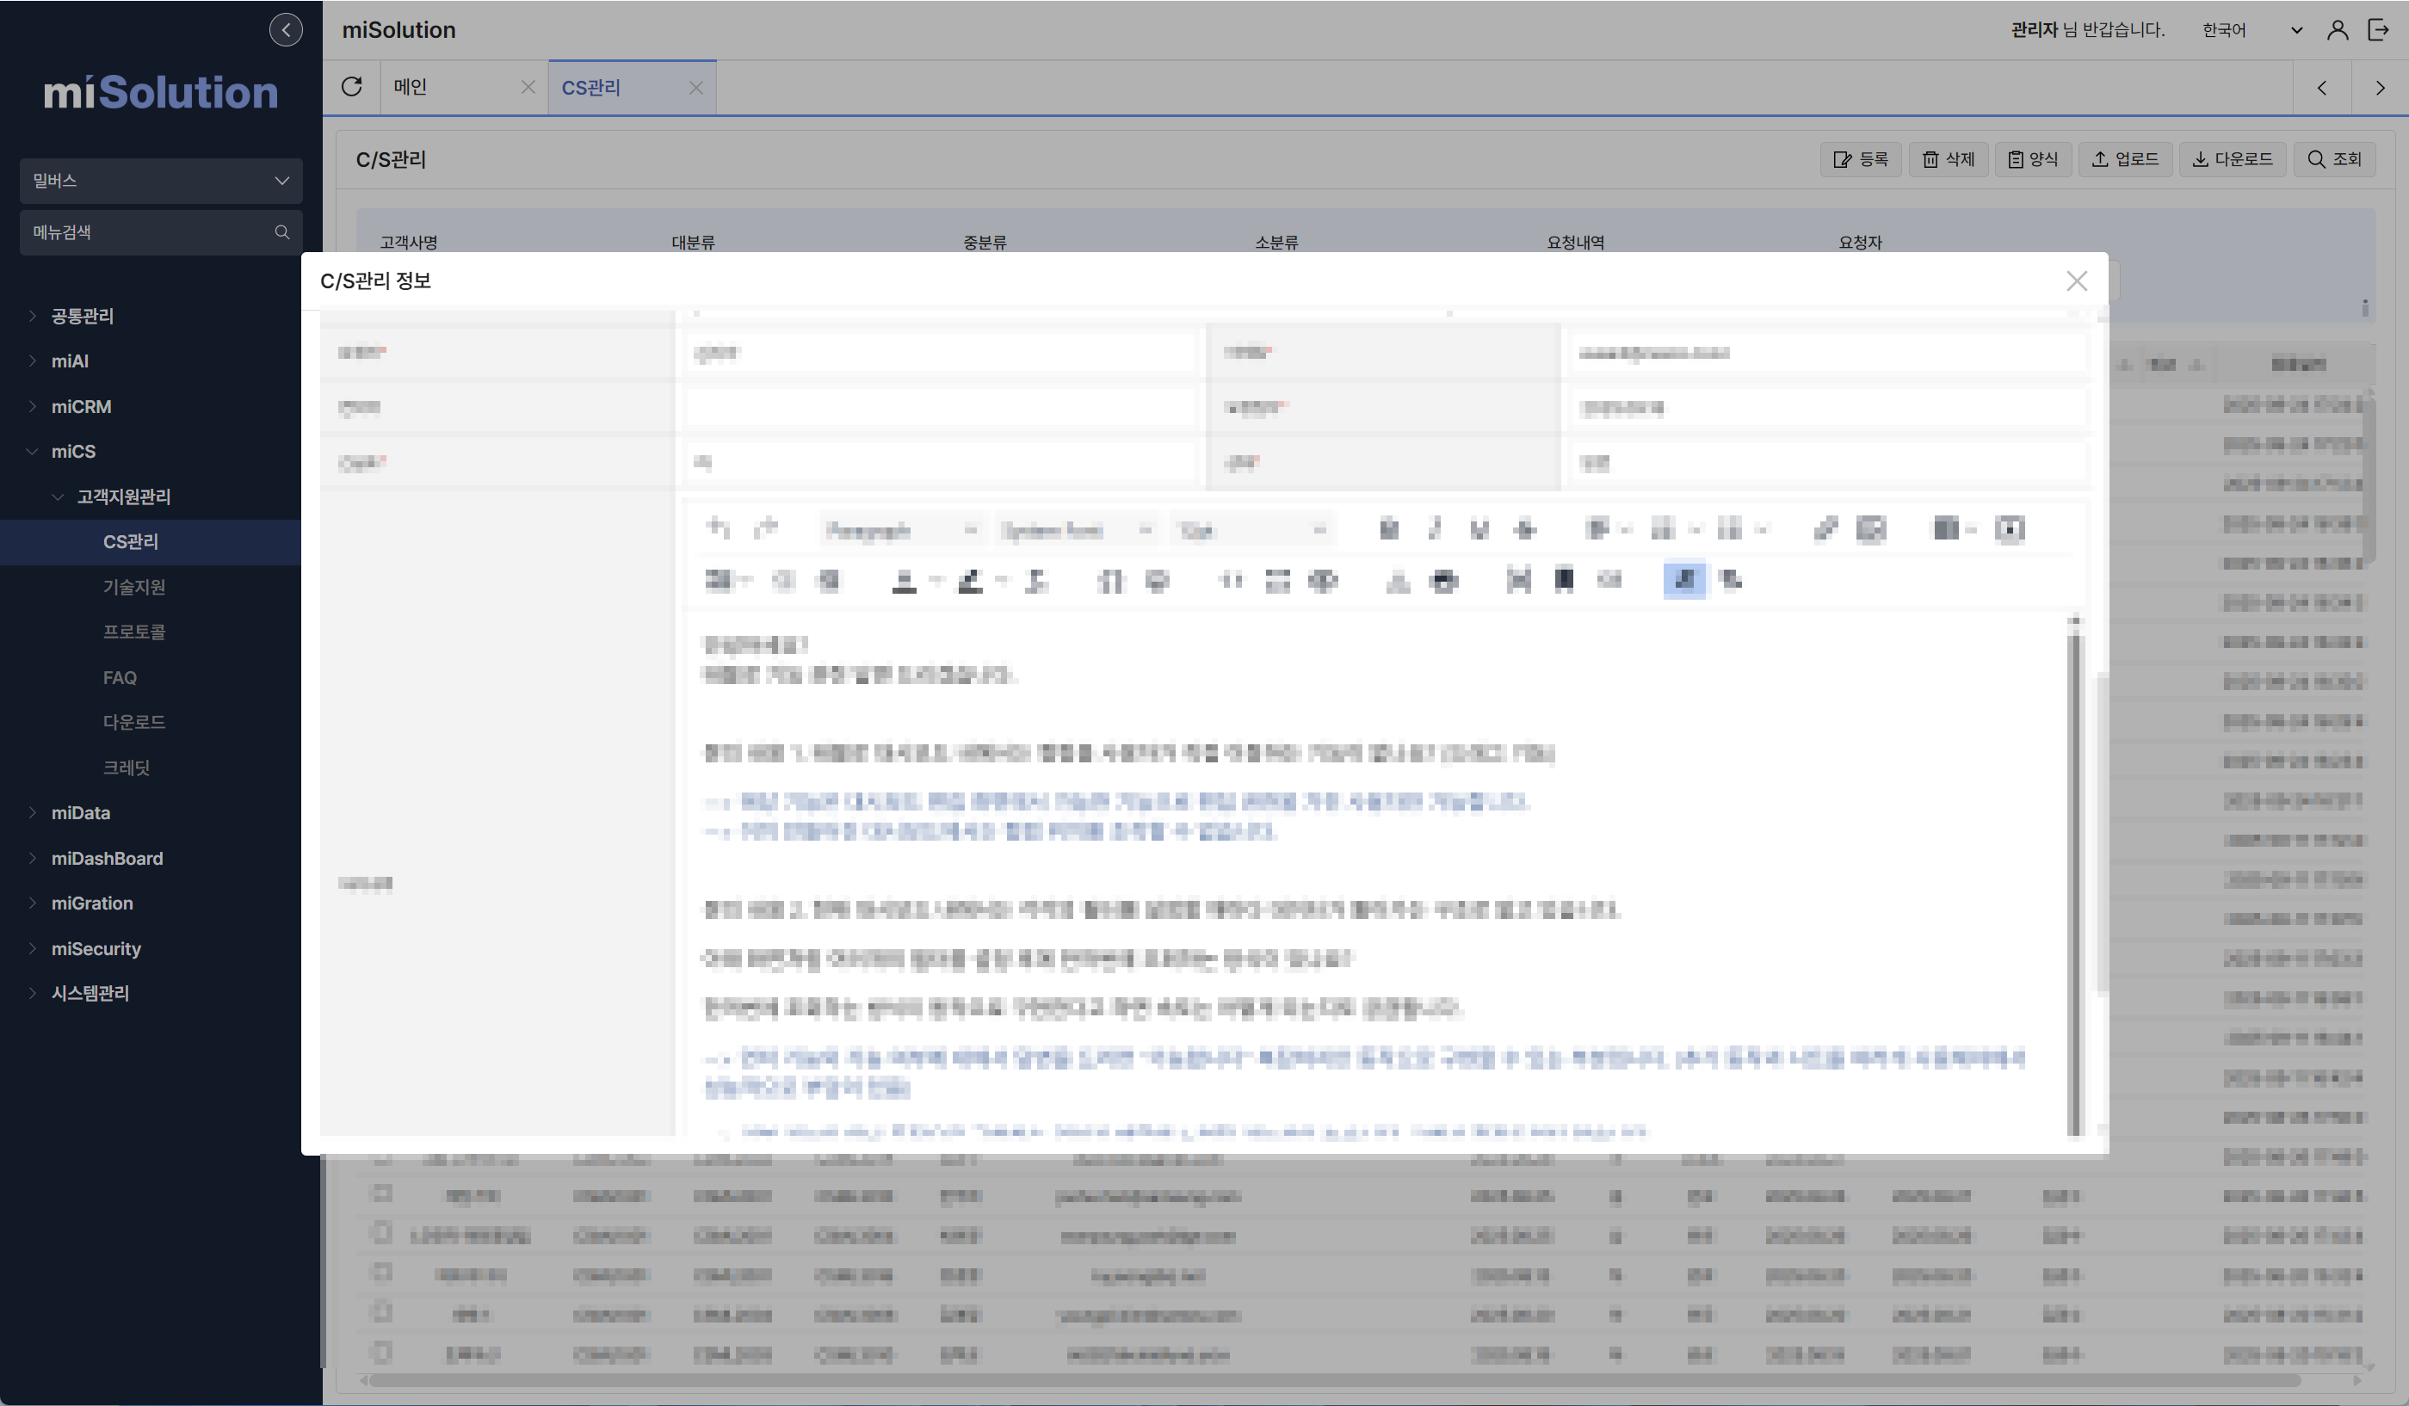Viewport: 2409px width, 1406px height.
Task: Click the magnifier icon in 메뉴검색 box
Action: point(282,232)
